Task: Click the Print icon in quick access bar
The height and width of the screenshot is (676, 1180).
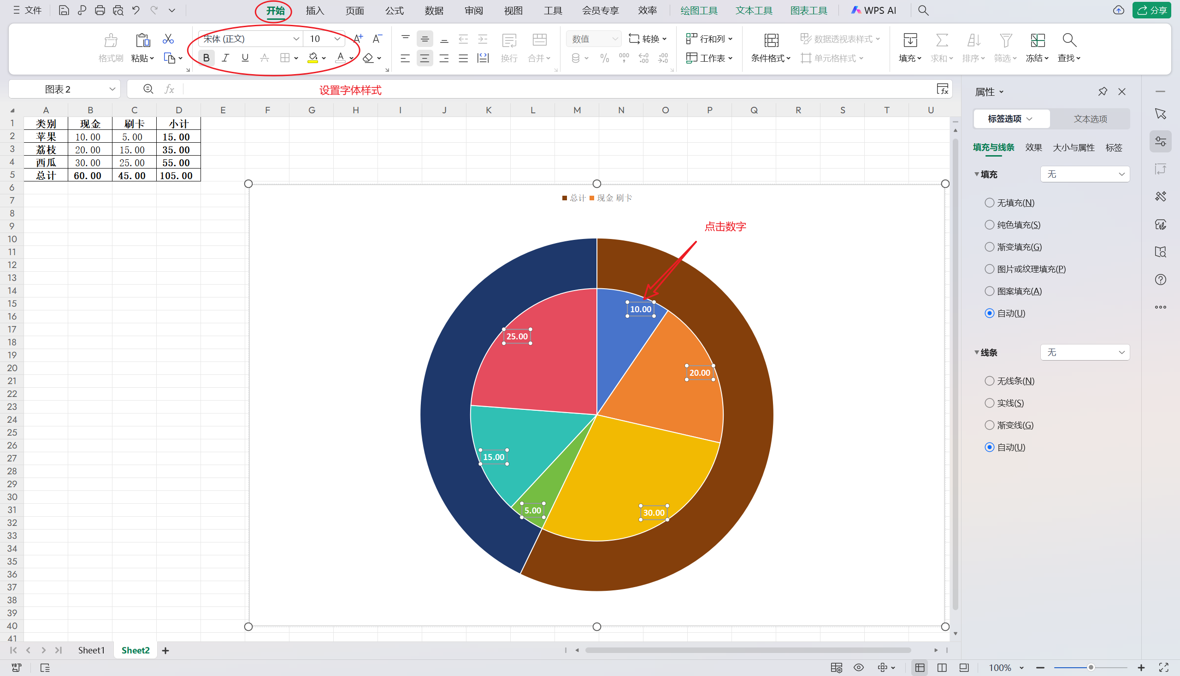Action: pos(100,10)
